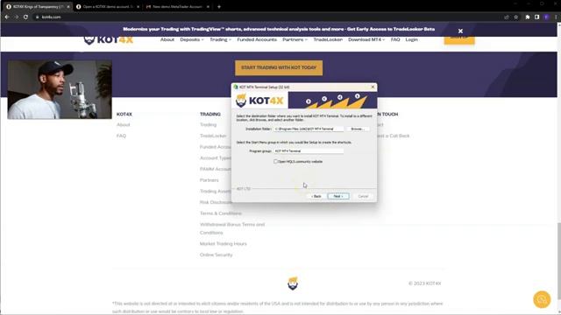This screenshot has width=561, height=315.
Task: Open footer Risk Disclosure link
Action: 216,202
